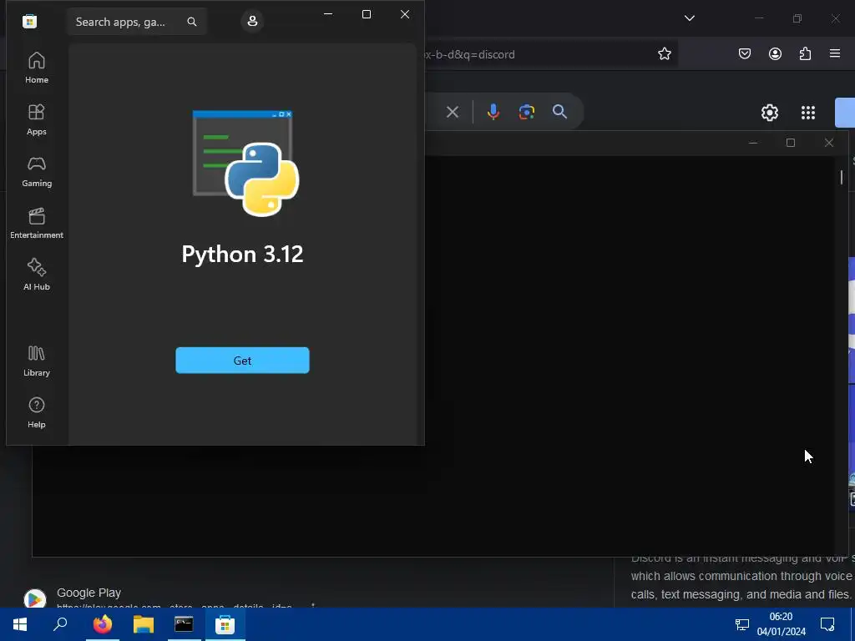
Task: Maximize the black console window
Action: 791,143
